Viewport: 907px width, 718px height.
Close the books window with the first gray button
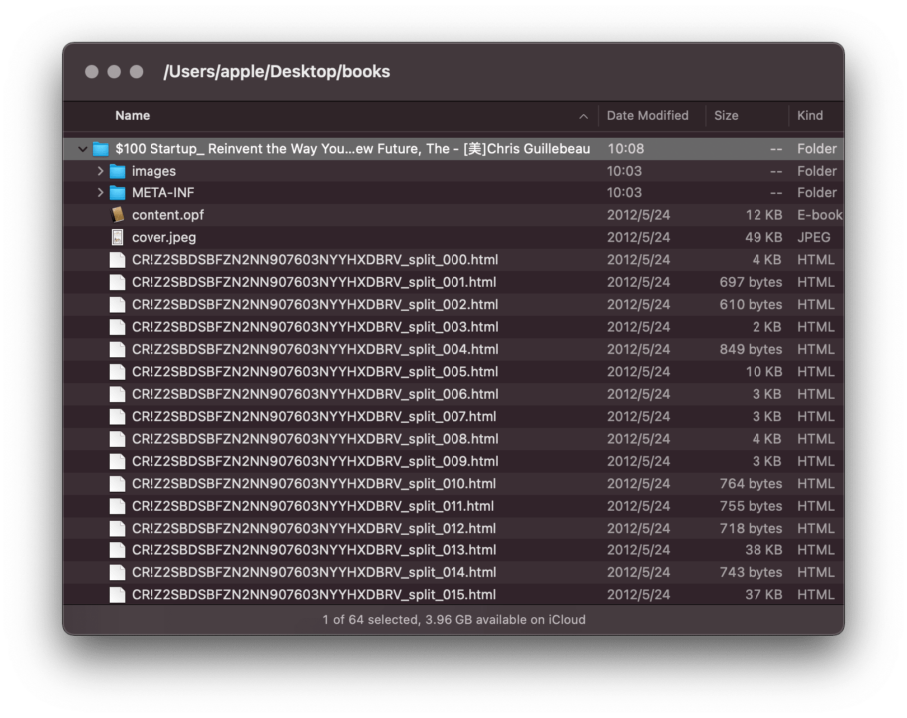pyautogui.click(x=92, y=71)
